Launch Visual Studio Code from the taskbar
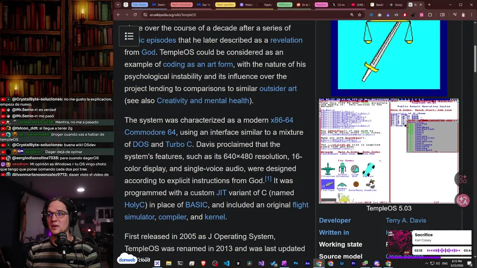477x268 pixels. (x=226, y=264)
